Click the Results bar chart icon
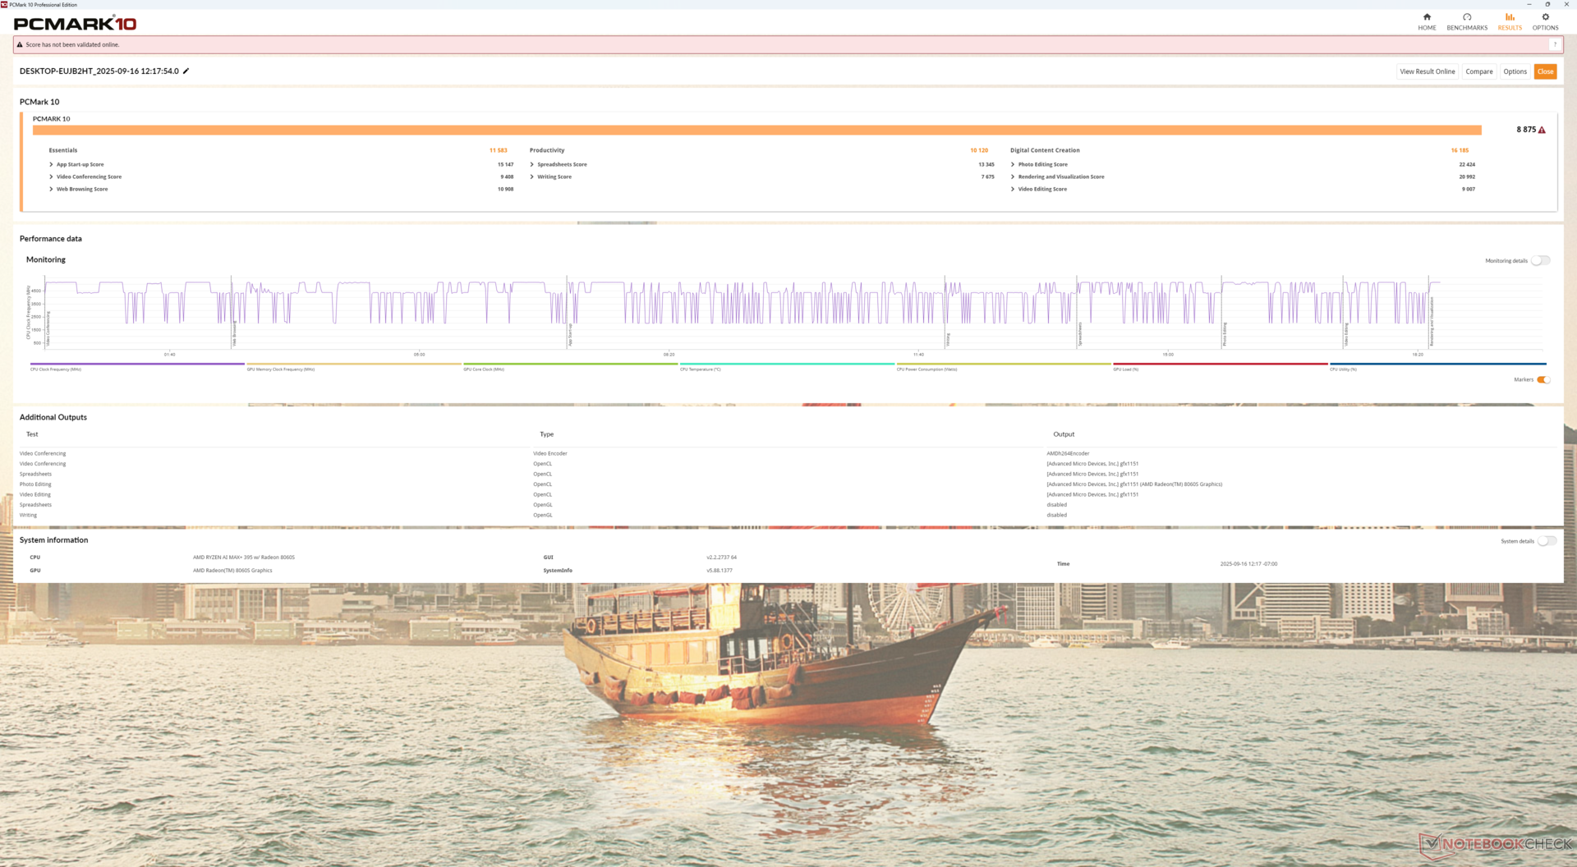This screenshot has height=867, width=1577. (x=1510, y=17)
